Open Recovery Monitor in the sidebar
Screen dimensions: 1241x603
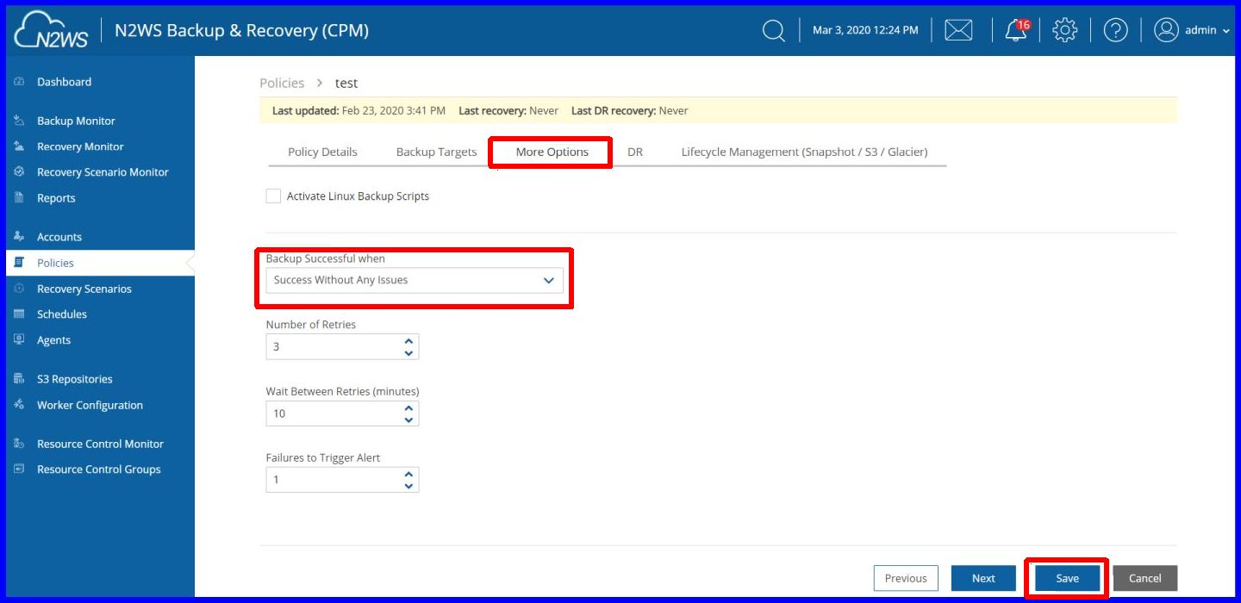click(x=80, y=146)
